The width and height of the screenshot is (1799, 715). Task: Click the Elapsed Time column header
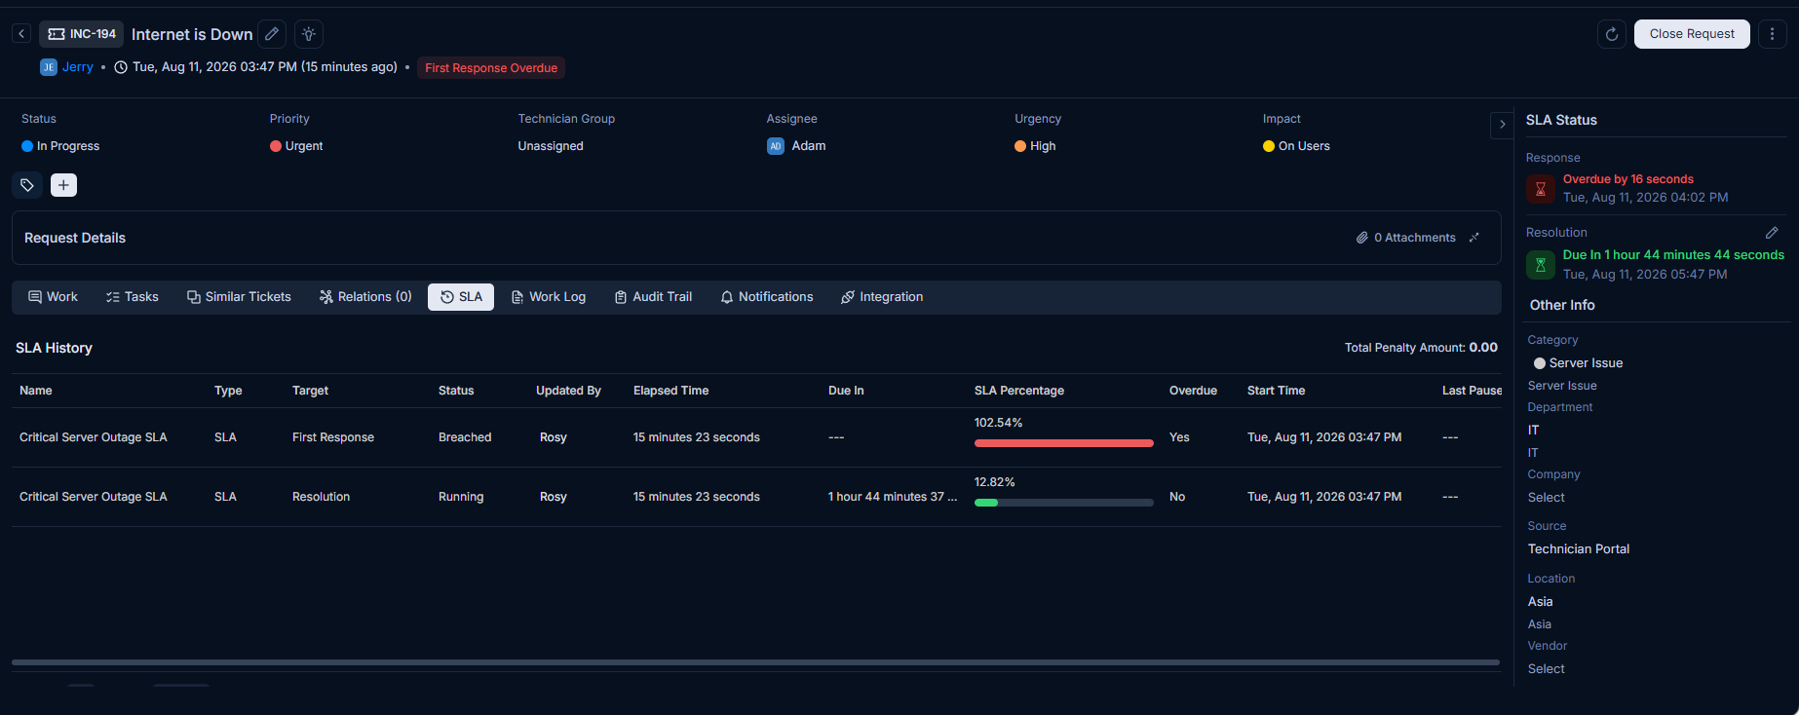[670, 391]
